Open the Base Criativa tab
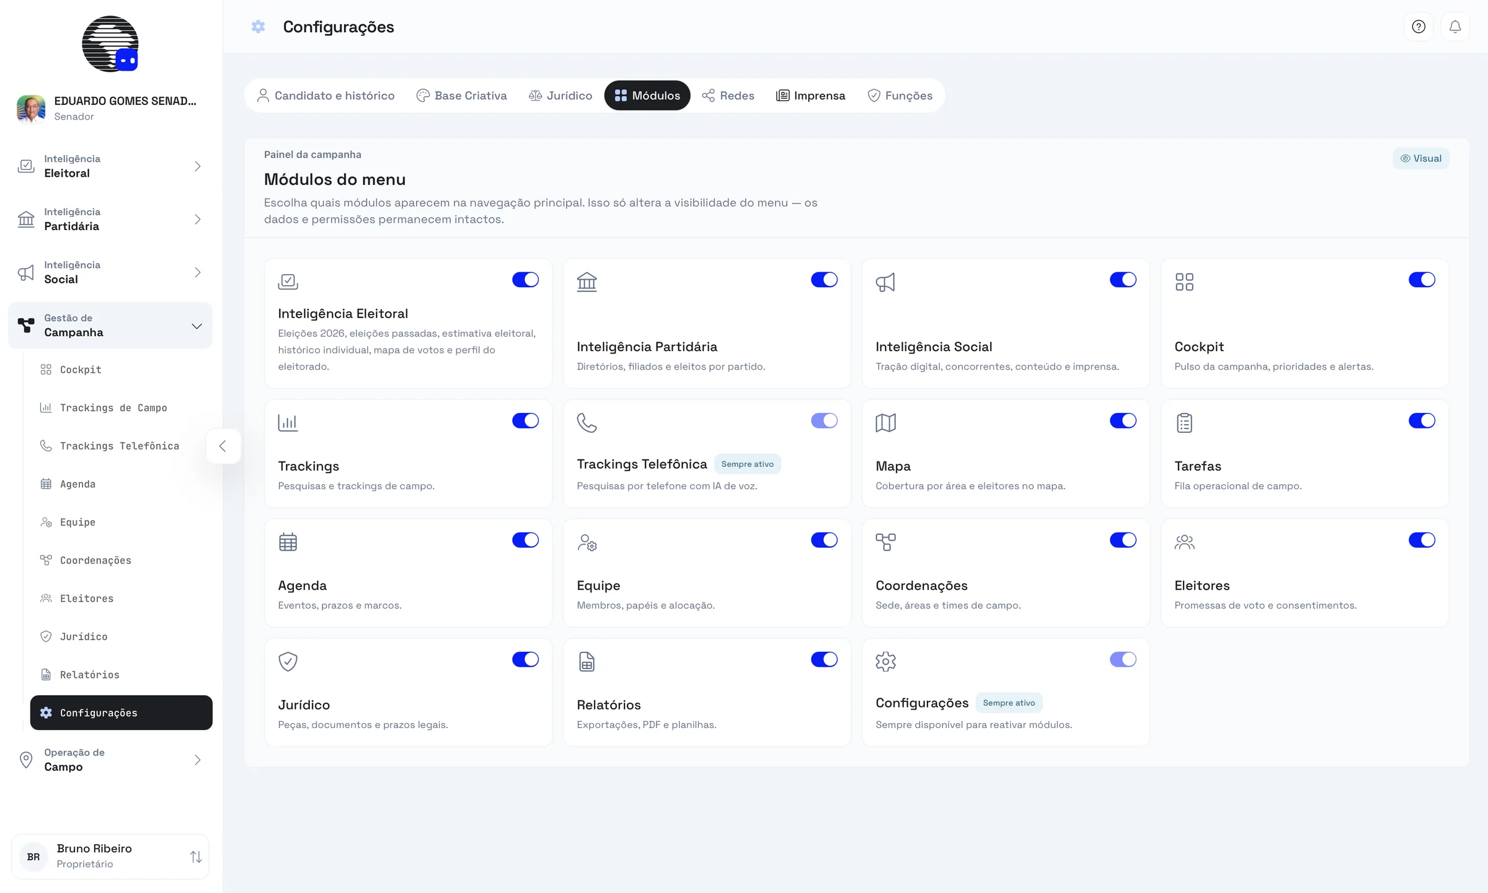The width and height of the screenshot is (1488, 893). [x=461, y=96]
